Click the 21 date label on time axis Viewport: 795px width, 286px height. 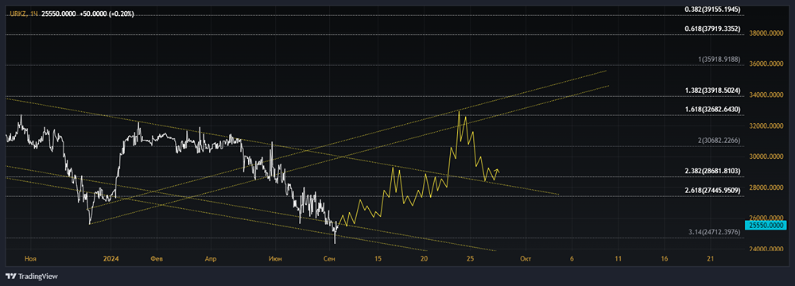(x=710, y=259)
